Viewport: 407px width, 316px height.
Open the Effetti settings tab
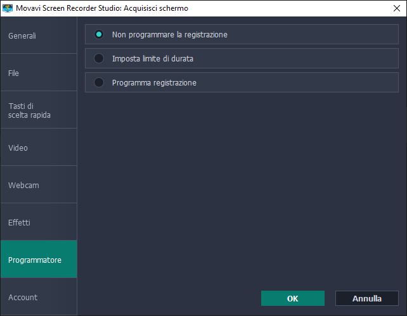pyautogui.click(x=38, y=222)
